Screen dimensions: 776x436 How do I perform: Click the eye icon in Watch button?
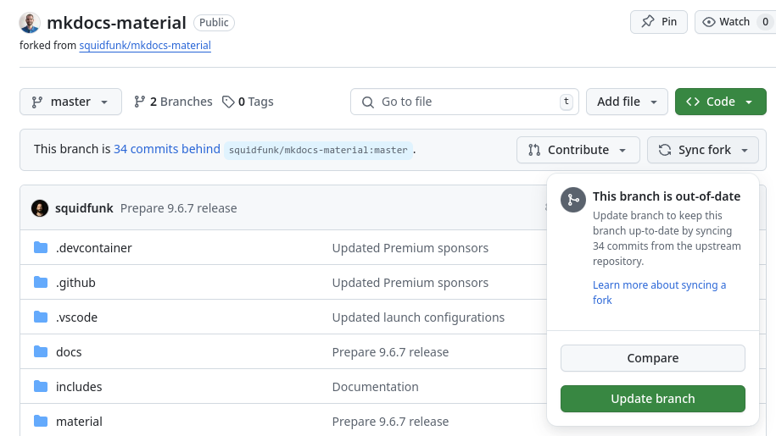pyautogui.click(x=709, y=22)
